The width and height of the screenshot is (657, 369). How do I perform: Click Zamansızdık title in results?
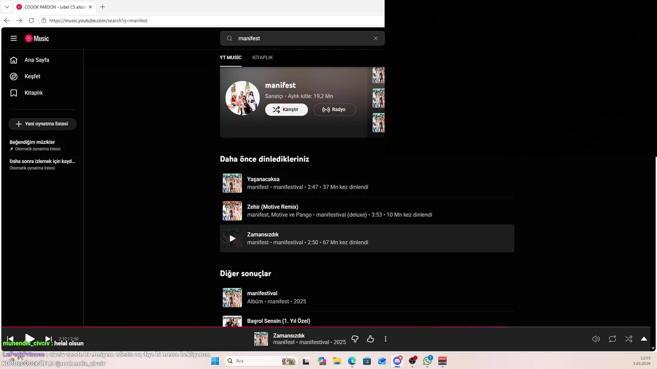click(x=263, y=234)
